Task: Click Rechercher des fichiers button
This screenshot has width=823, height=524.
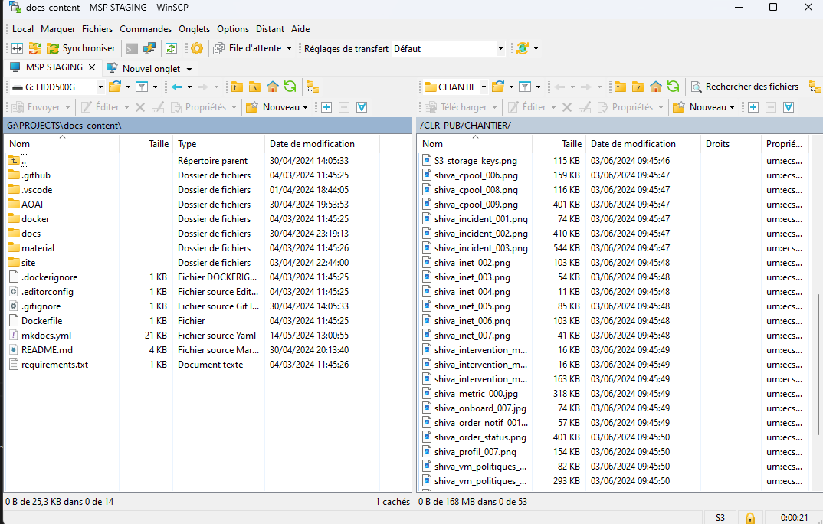Action: click(x=744, y=87)
